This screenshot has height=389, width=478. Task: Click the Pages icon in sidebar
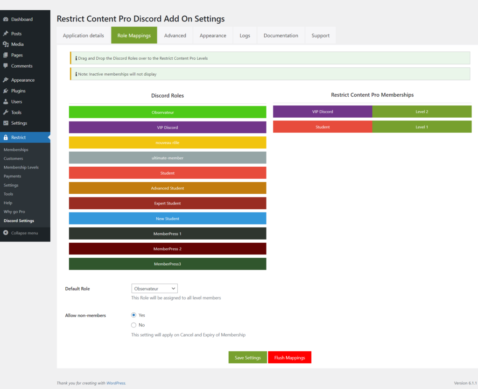tap(6, 55)
